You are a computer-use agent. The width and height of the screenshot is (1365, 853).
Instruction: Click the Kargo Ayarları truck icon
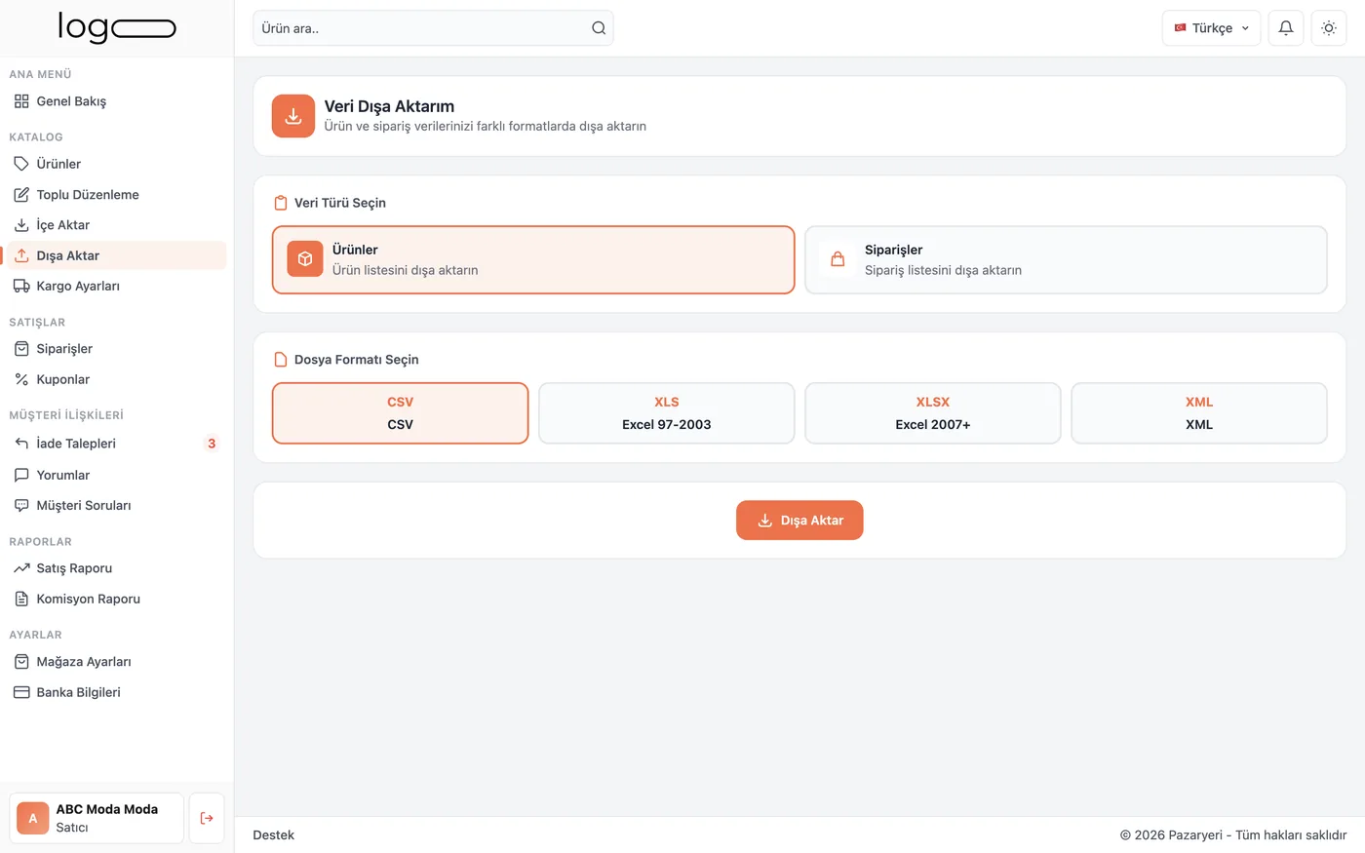[21, 286]
